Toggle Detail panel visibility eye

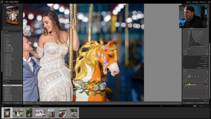[x=183, y=61]
